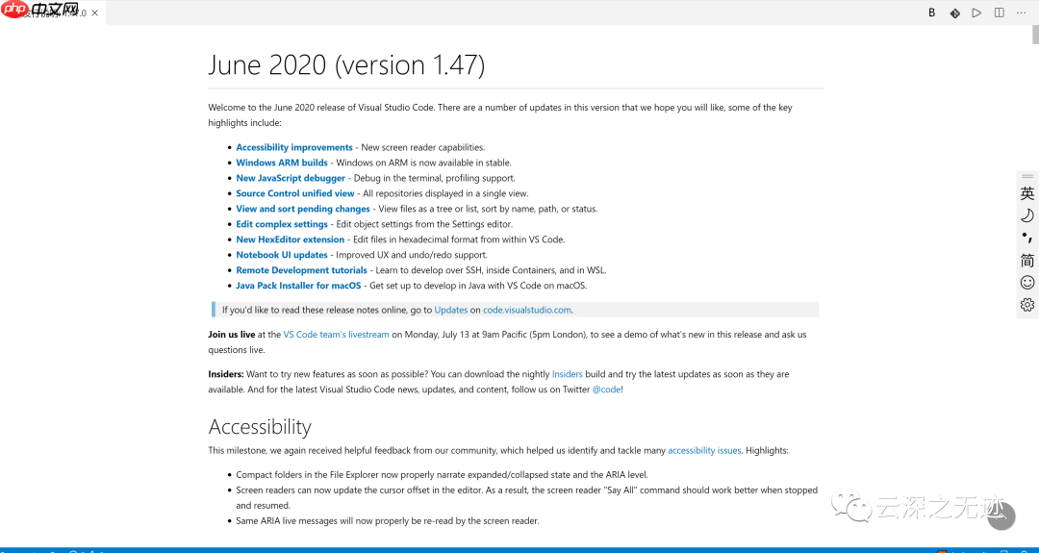Open the Notebook UI updates link

(x=282, y=254)
